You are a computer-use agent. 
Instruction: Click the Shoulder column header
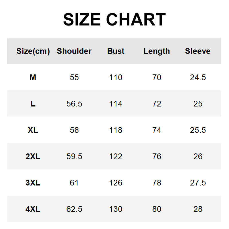pos(74,51)
